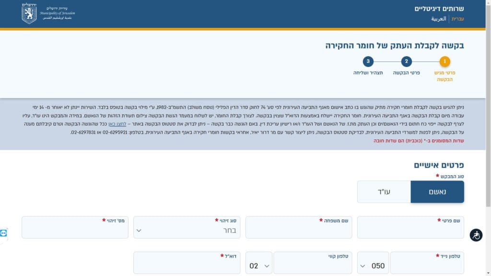
Task: Go to step 1 circle indicator
Action: pyautogui.click(x=444, y=61)
